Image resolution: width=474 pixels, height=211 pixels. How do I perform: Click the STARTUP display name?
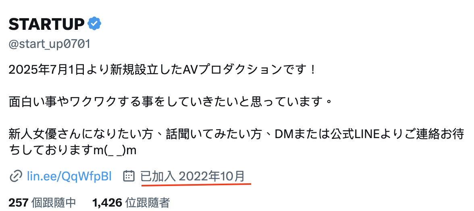[47, 24]
